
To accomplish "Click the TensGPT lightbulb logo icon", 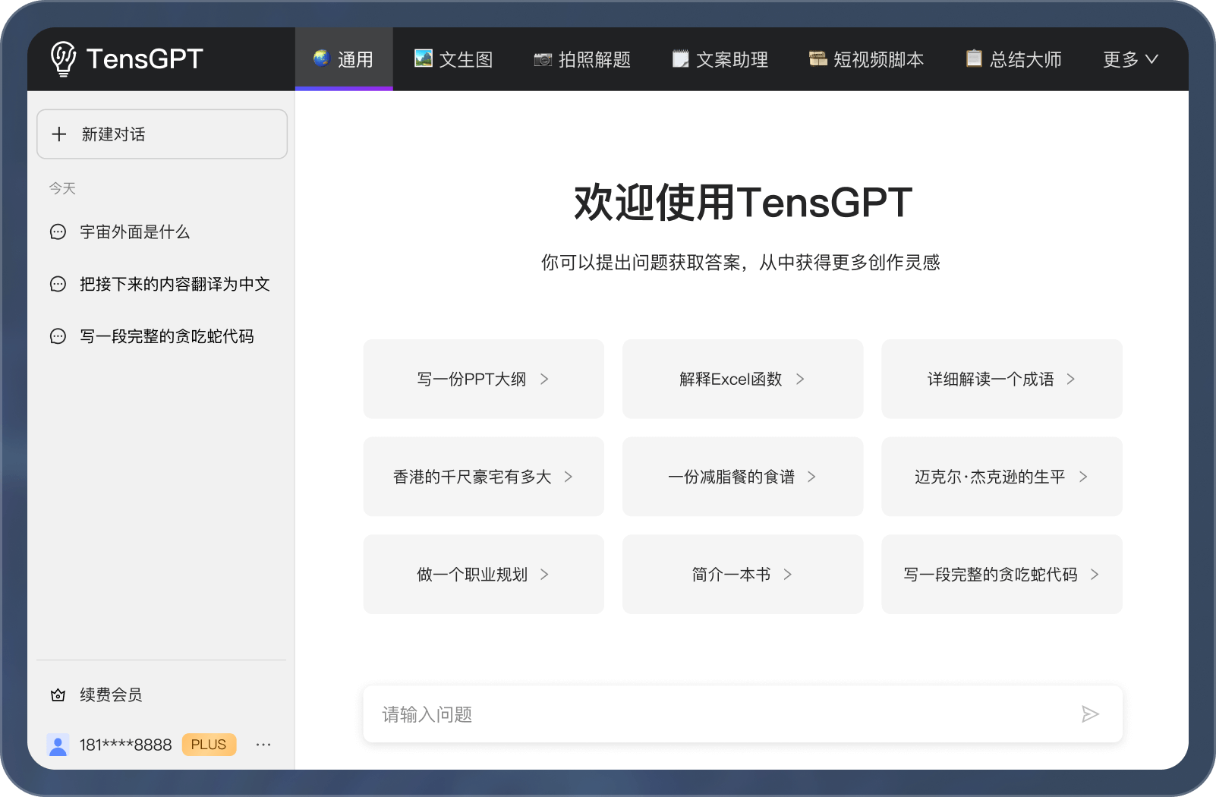I will pyautogui.click(x=63, y=58).
